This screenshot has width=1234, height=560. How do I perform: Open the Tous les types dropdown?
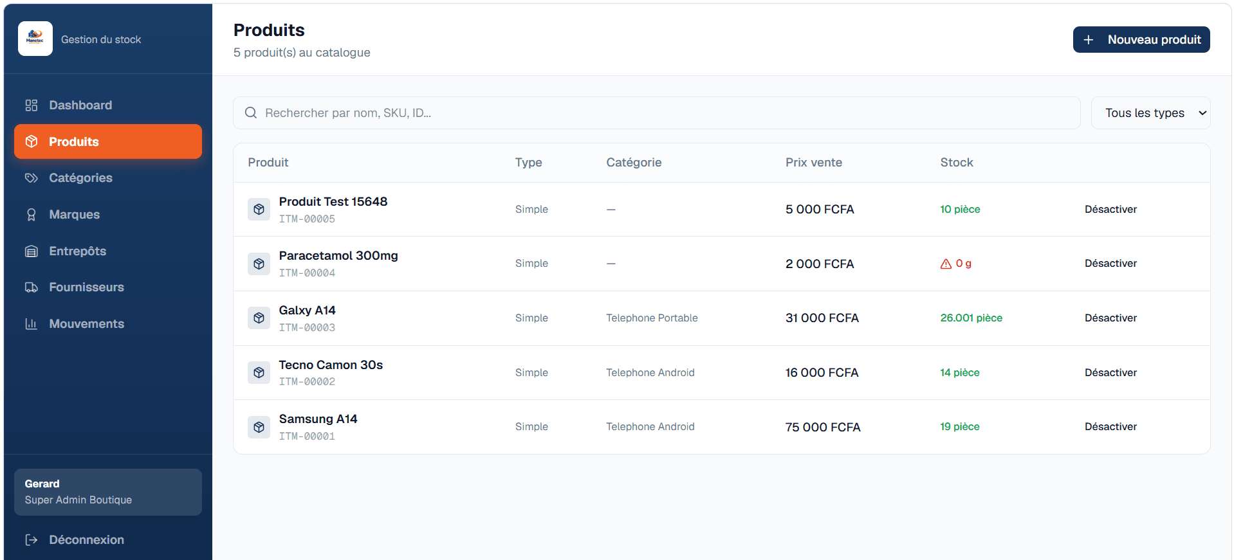[1150, 113]
